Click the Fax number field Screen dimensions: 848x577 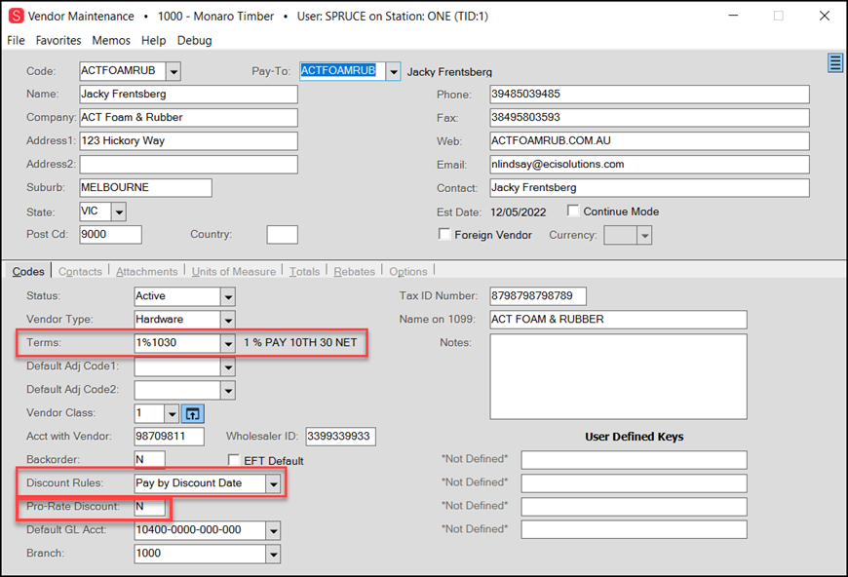click(x=649, y=117)
